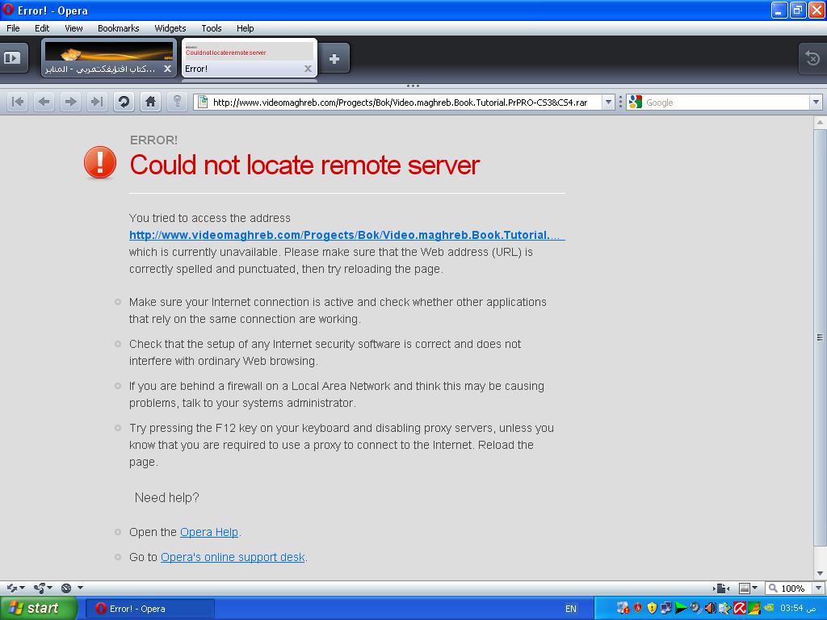Click the Error! - Opera taskbar button
The image size is (827, 620).
[x=150, y=609]
